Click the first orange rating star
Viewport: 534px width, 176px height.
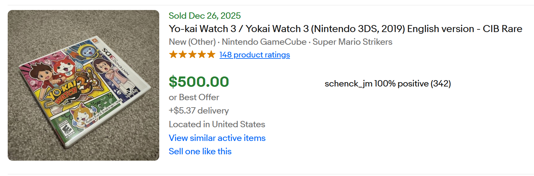(x=173, y=54)
